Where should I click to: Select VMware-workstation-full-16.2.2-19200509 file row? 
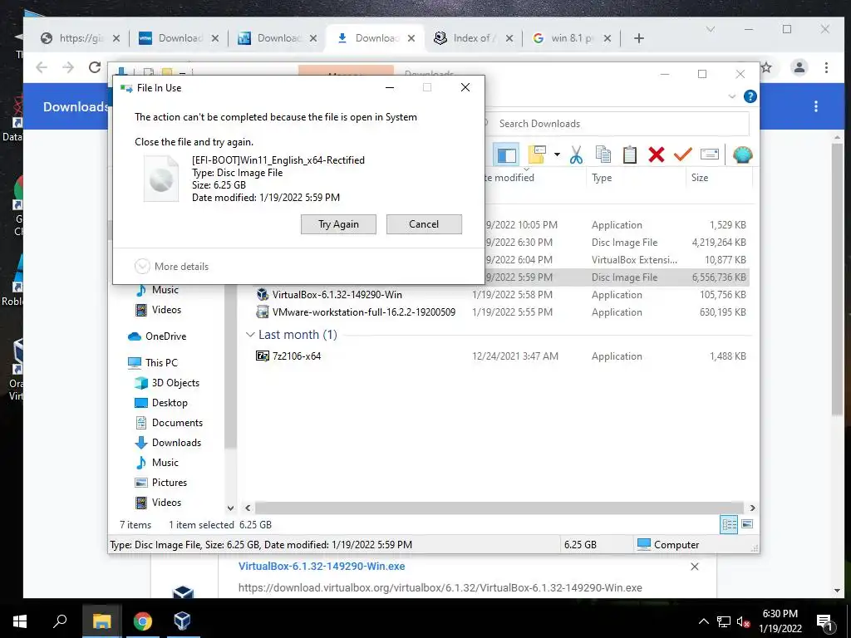click(x=502, y=312)
